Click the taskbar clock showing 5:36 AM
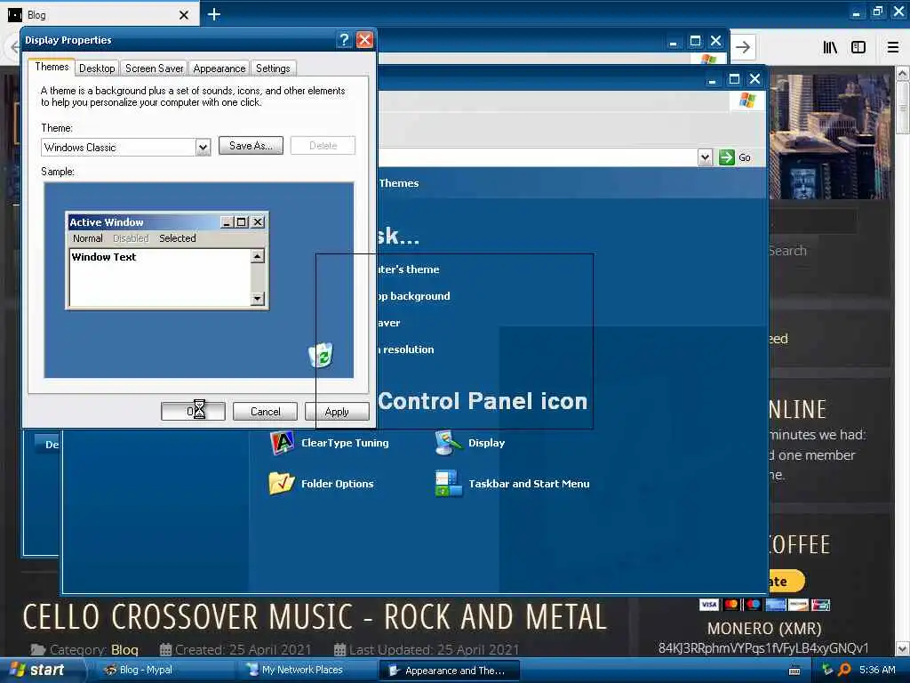910x683 pixels. 877,671
